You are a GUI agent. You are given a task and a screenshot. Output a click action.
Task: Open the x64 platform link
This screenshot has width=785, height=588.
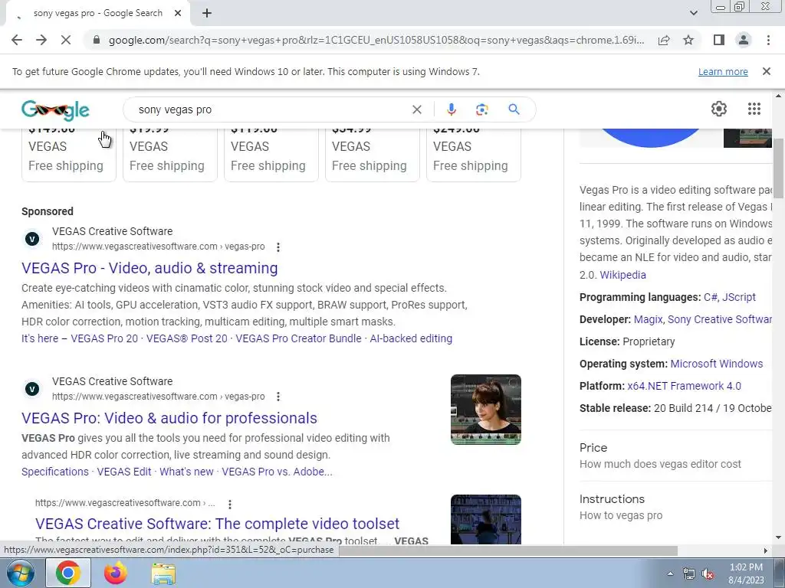(636, 386)
